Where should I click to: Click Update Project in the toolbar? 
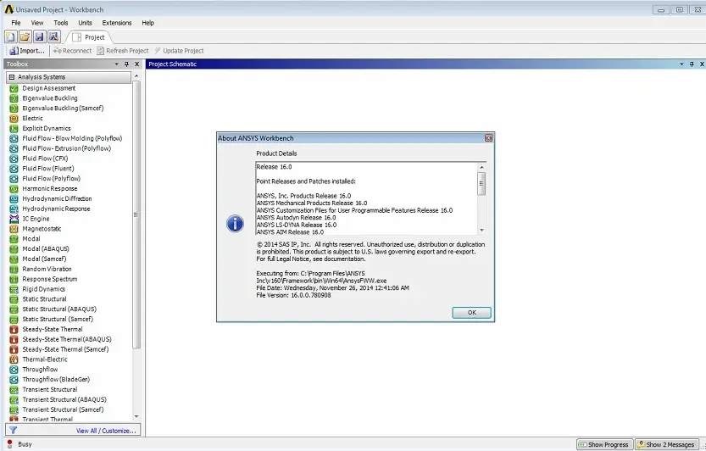[x=179, y=51]
